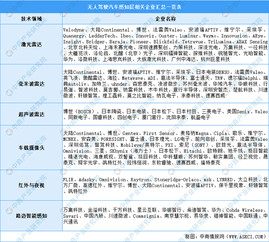Click Innoviz in the lidar company list
The width and height of the screenshot is (269, 242).
click(145, 36)
